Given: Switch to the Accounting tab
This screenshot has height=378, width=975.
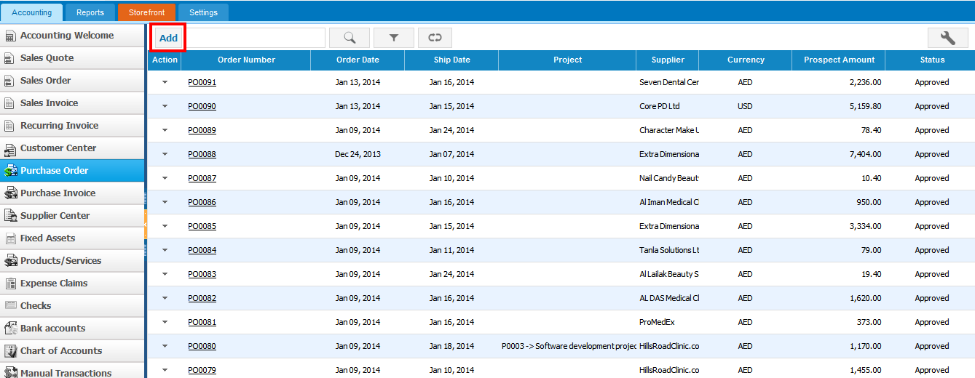Looking at the screenshot, I should coord(32,12).
